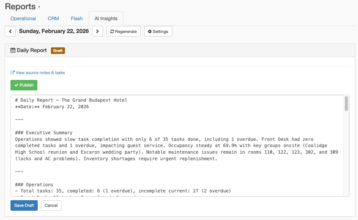This screenshot has width=358, height=220.
Task: Switch to the CRM tab
Action: (x=53, y=19)
